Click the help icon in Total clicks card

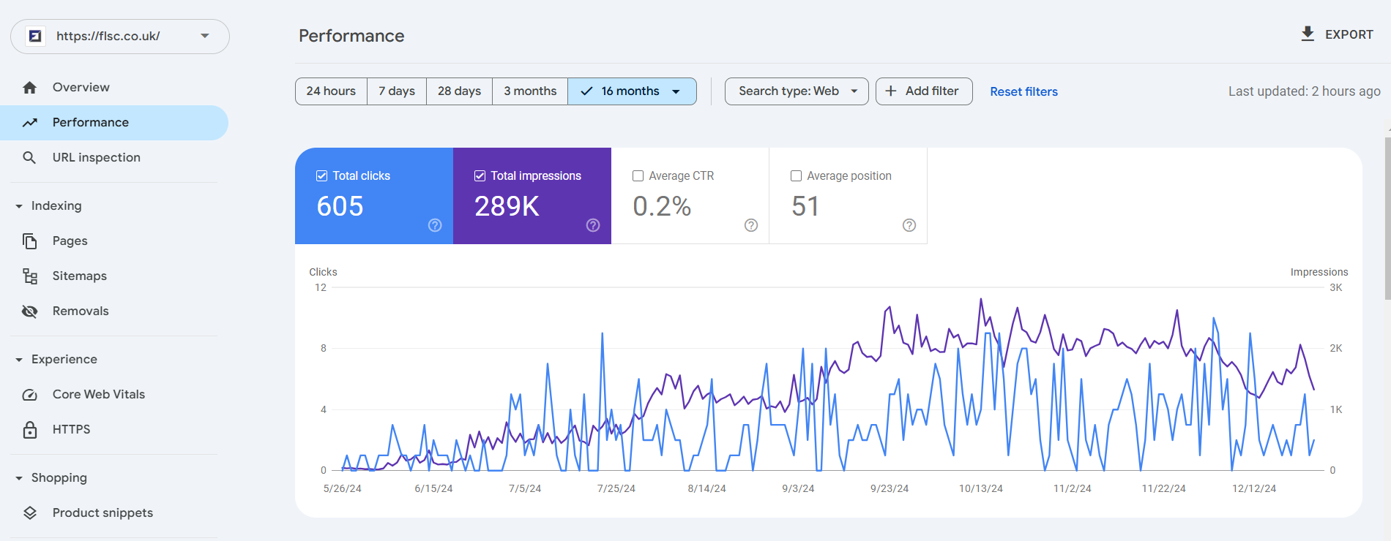[435, 225]
